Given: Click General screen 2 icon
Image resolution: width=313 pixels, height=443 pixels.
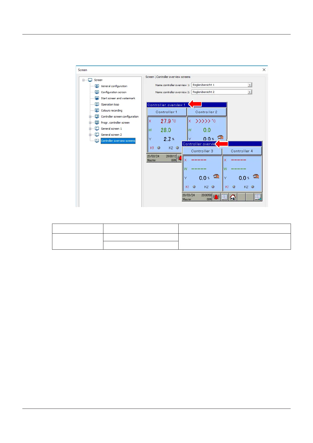Looking at the screenshot, I should tap(97, 135).
